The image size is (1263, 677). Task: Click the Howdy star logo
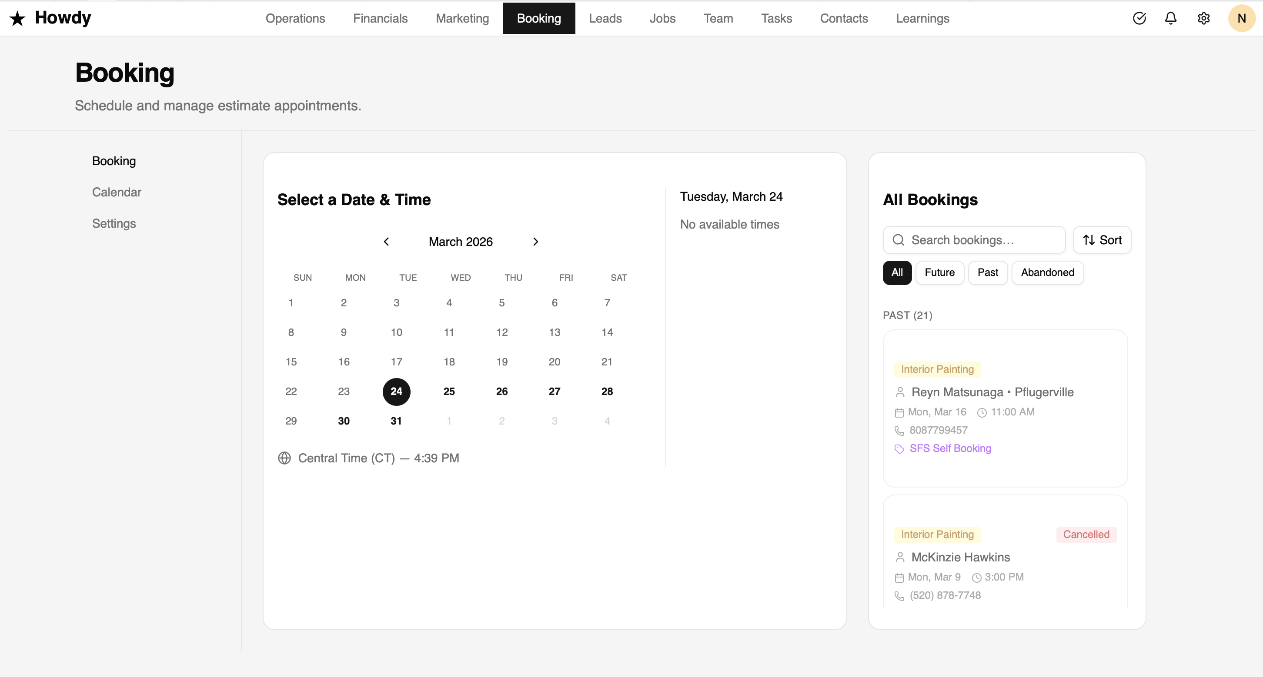[x=18, y=18]
